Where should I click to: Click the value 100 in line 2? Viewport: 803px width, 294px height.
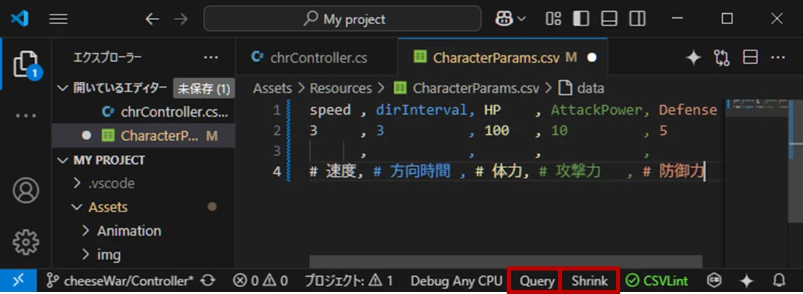[x=496, y=131]
